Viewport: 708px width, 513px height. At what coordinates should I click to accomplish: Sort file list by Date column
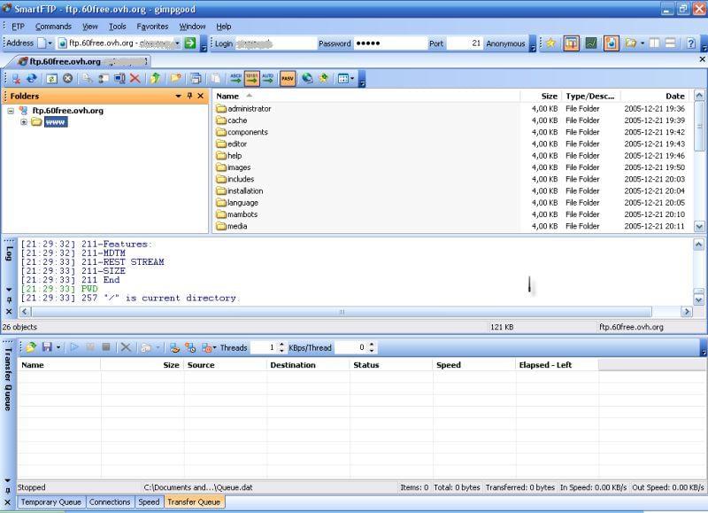656,96
